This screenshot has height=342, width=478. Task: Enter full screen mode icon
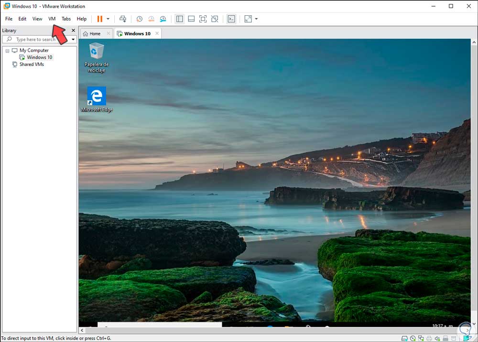[203, 19]
